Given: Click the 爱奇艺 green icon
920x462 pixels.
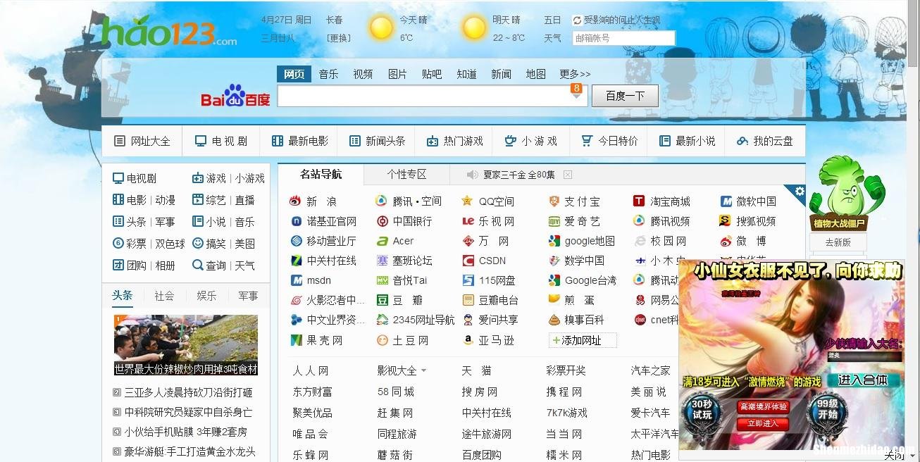Looking at the screenshot, I should pyautogui.click(x=554, y=221).
